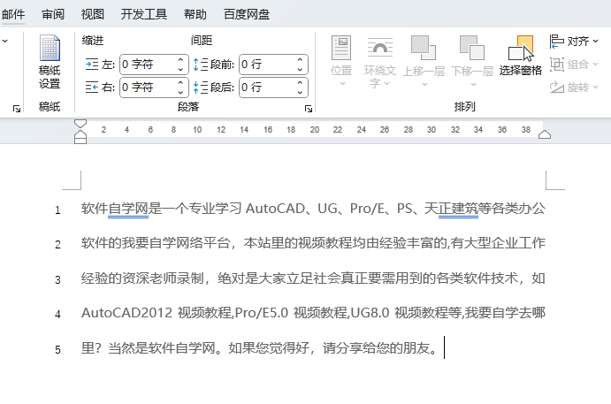Increase 段后 spacing with up arrow
The width and height of the screenshot is (611, 404).
pyautogui.click(x=300, y=83)
